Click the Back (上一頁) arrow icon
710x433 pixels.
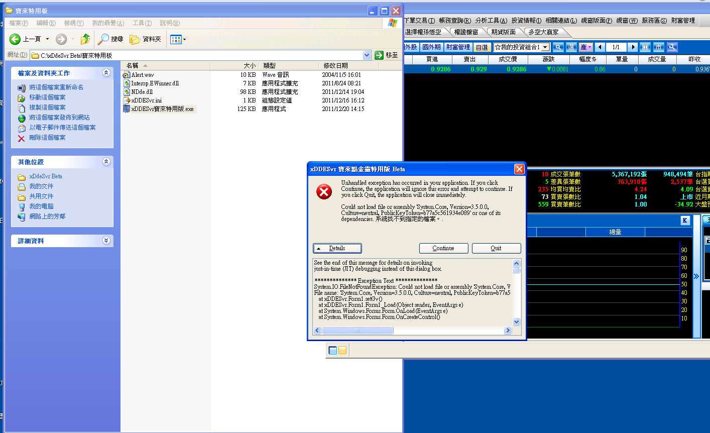pyautogui.click(x=15, y=39)
